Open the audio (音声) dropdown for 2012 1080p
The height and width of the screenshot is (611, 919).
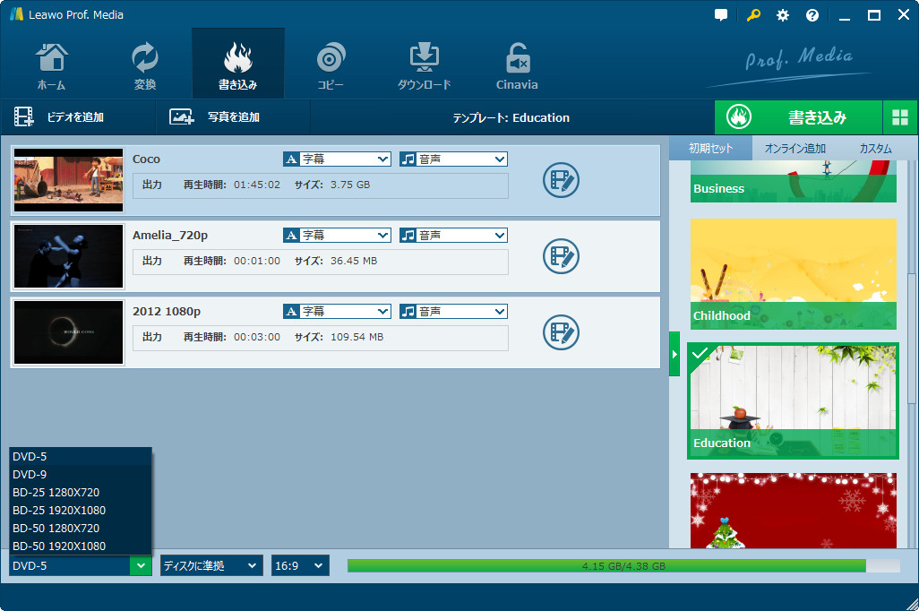point(453,312)
